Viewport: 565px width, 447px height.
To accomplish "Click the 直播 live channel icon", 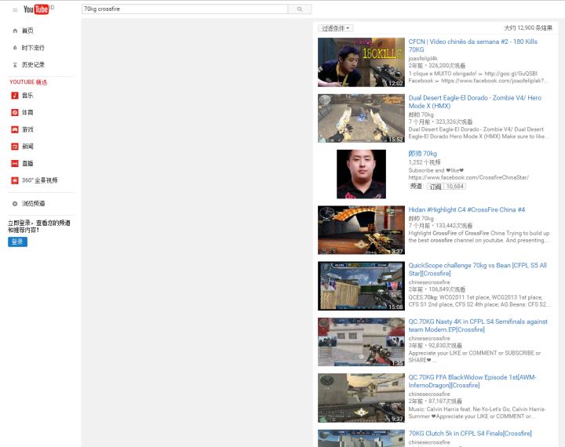I will (x=15, y=163).
